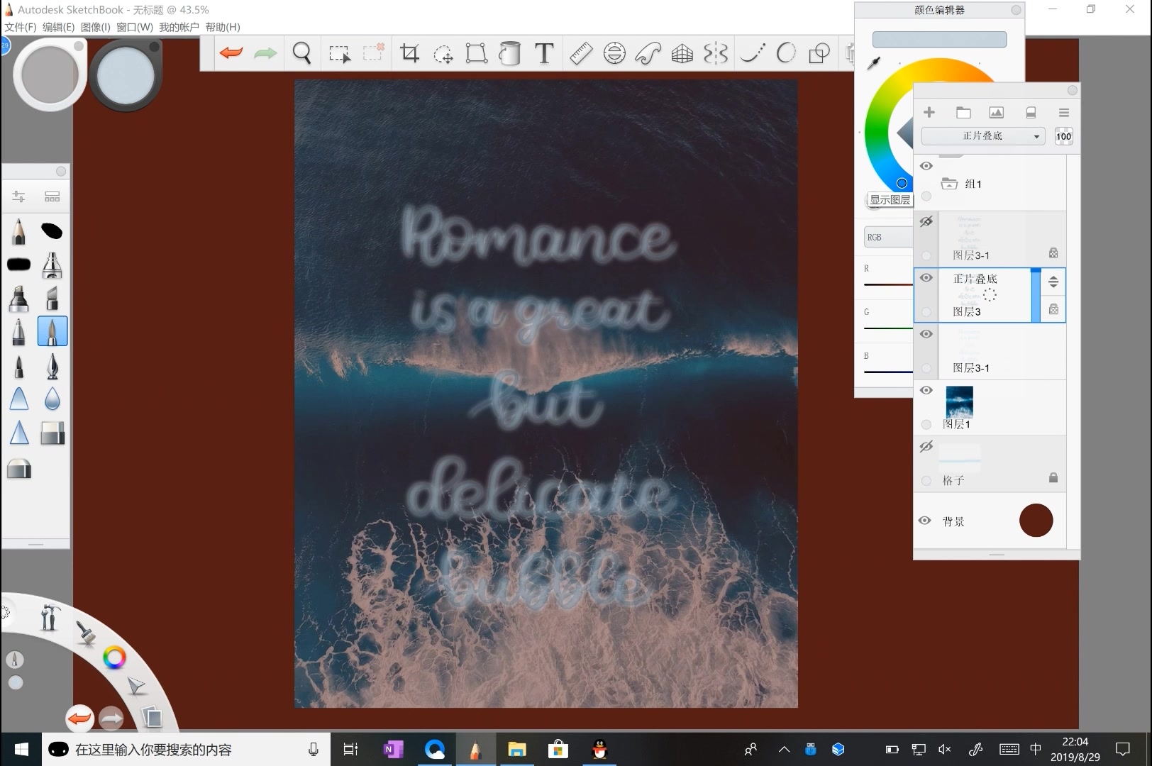The image size is (1152, 766).
Task: Open brush properties sliders icon
Action: point(18,196)
